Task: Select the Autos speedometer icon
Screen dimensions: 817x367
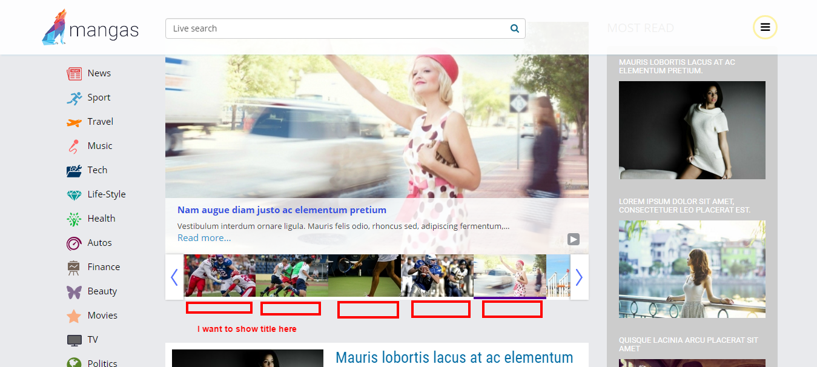Action: 74,243
